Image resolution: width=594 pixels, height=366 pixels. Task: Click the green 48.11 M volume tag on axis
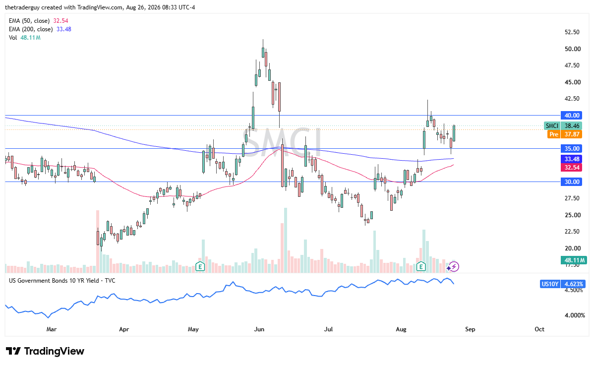(574, 260)
